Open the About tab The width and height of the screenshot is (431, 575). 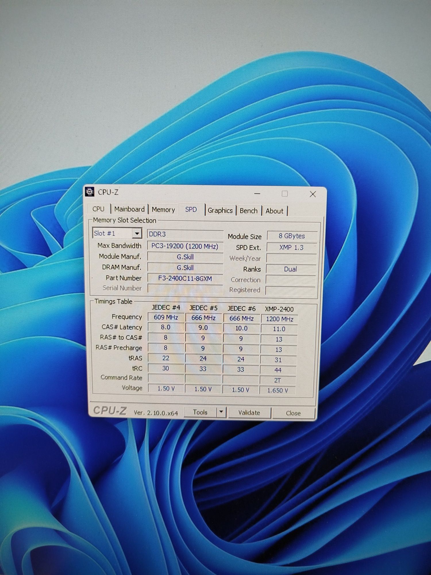(274, 211)
